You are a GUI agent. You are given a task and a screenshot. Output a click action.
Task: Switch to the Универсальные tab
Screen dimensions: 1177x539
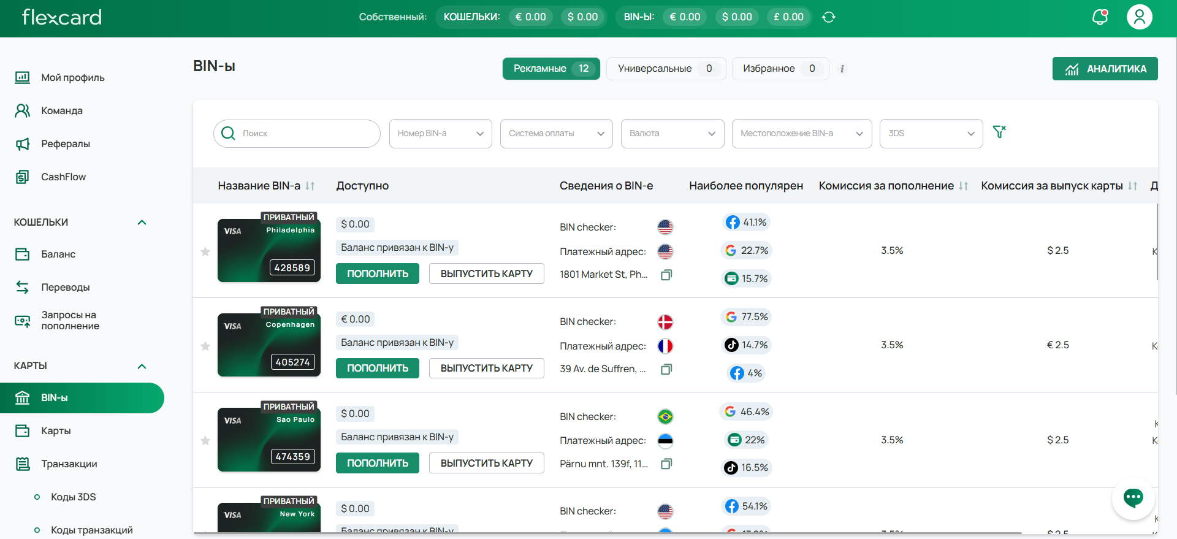coord(666,69)
